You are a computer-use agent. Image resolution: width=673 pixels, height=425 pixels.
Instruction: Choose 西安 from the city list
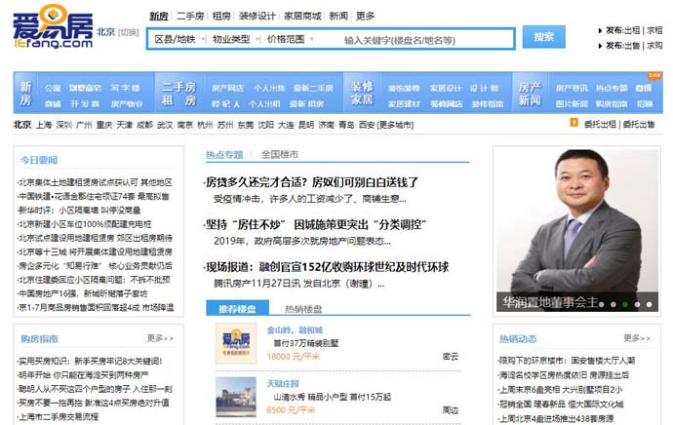click(367, 125)
